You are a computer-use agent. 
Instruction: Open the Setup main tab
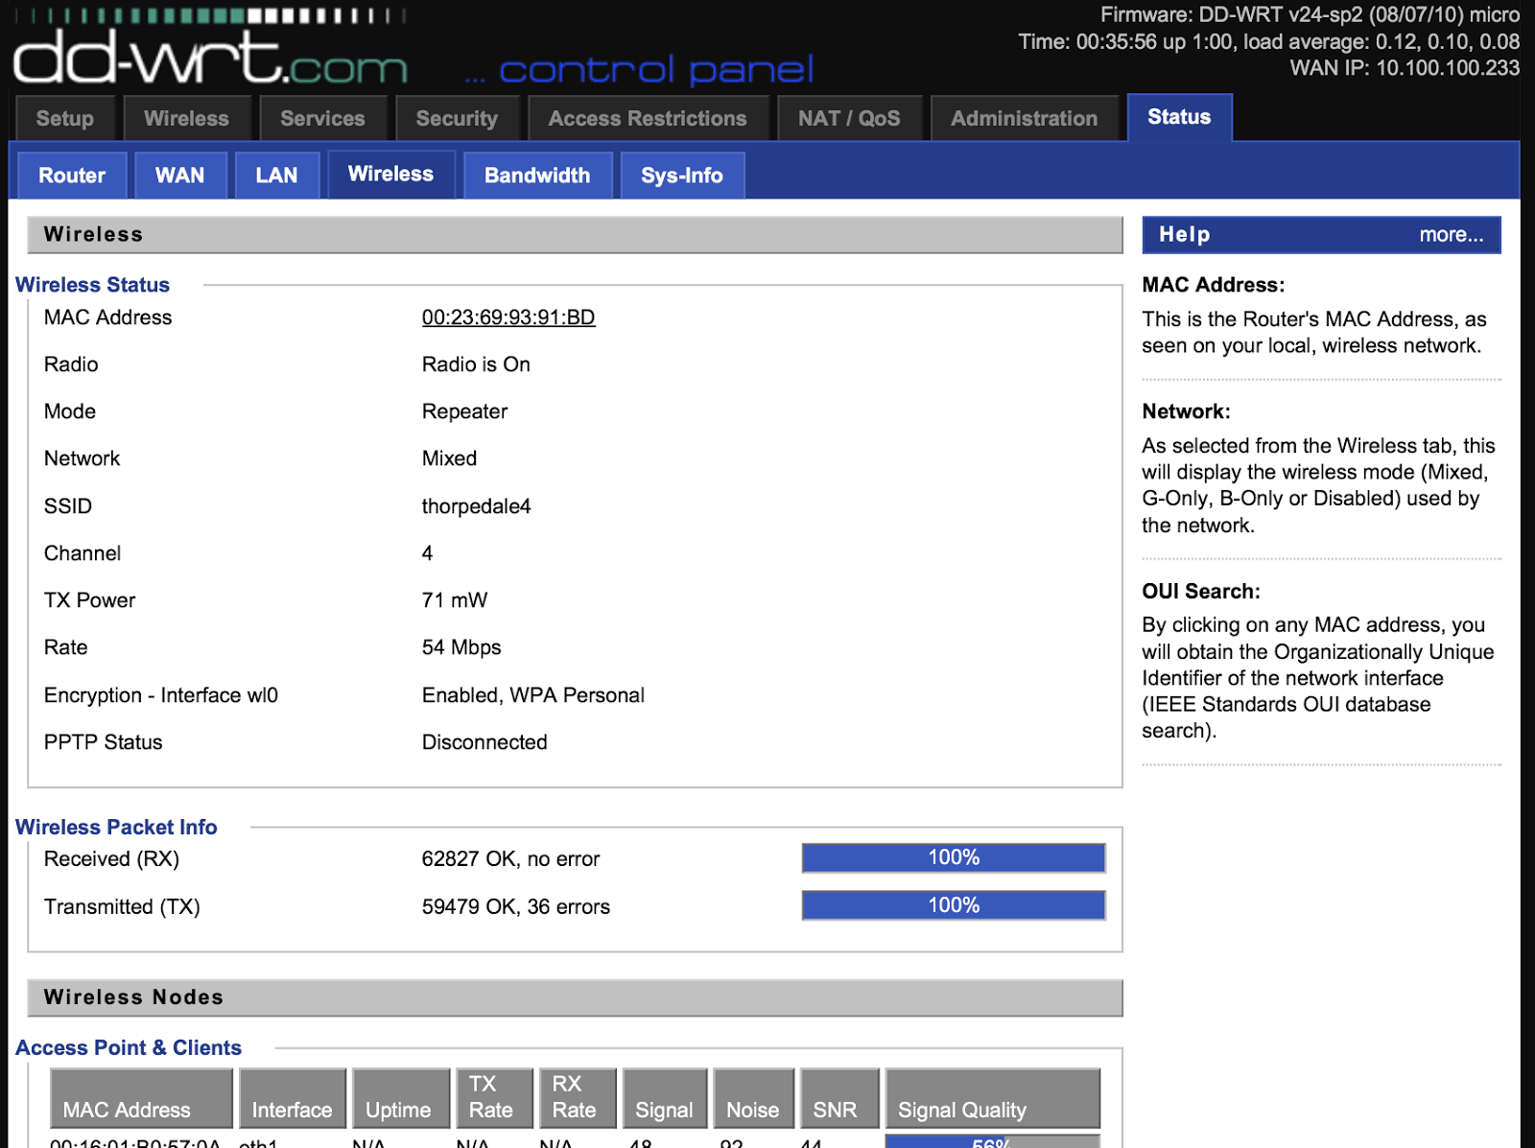coord(65,119)
